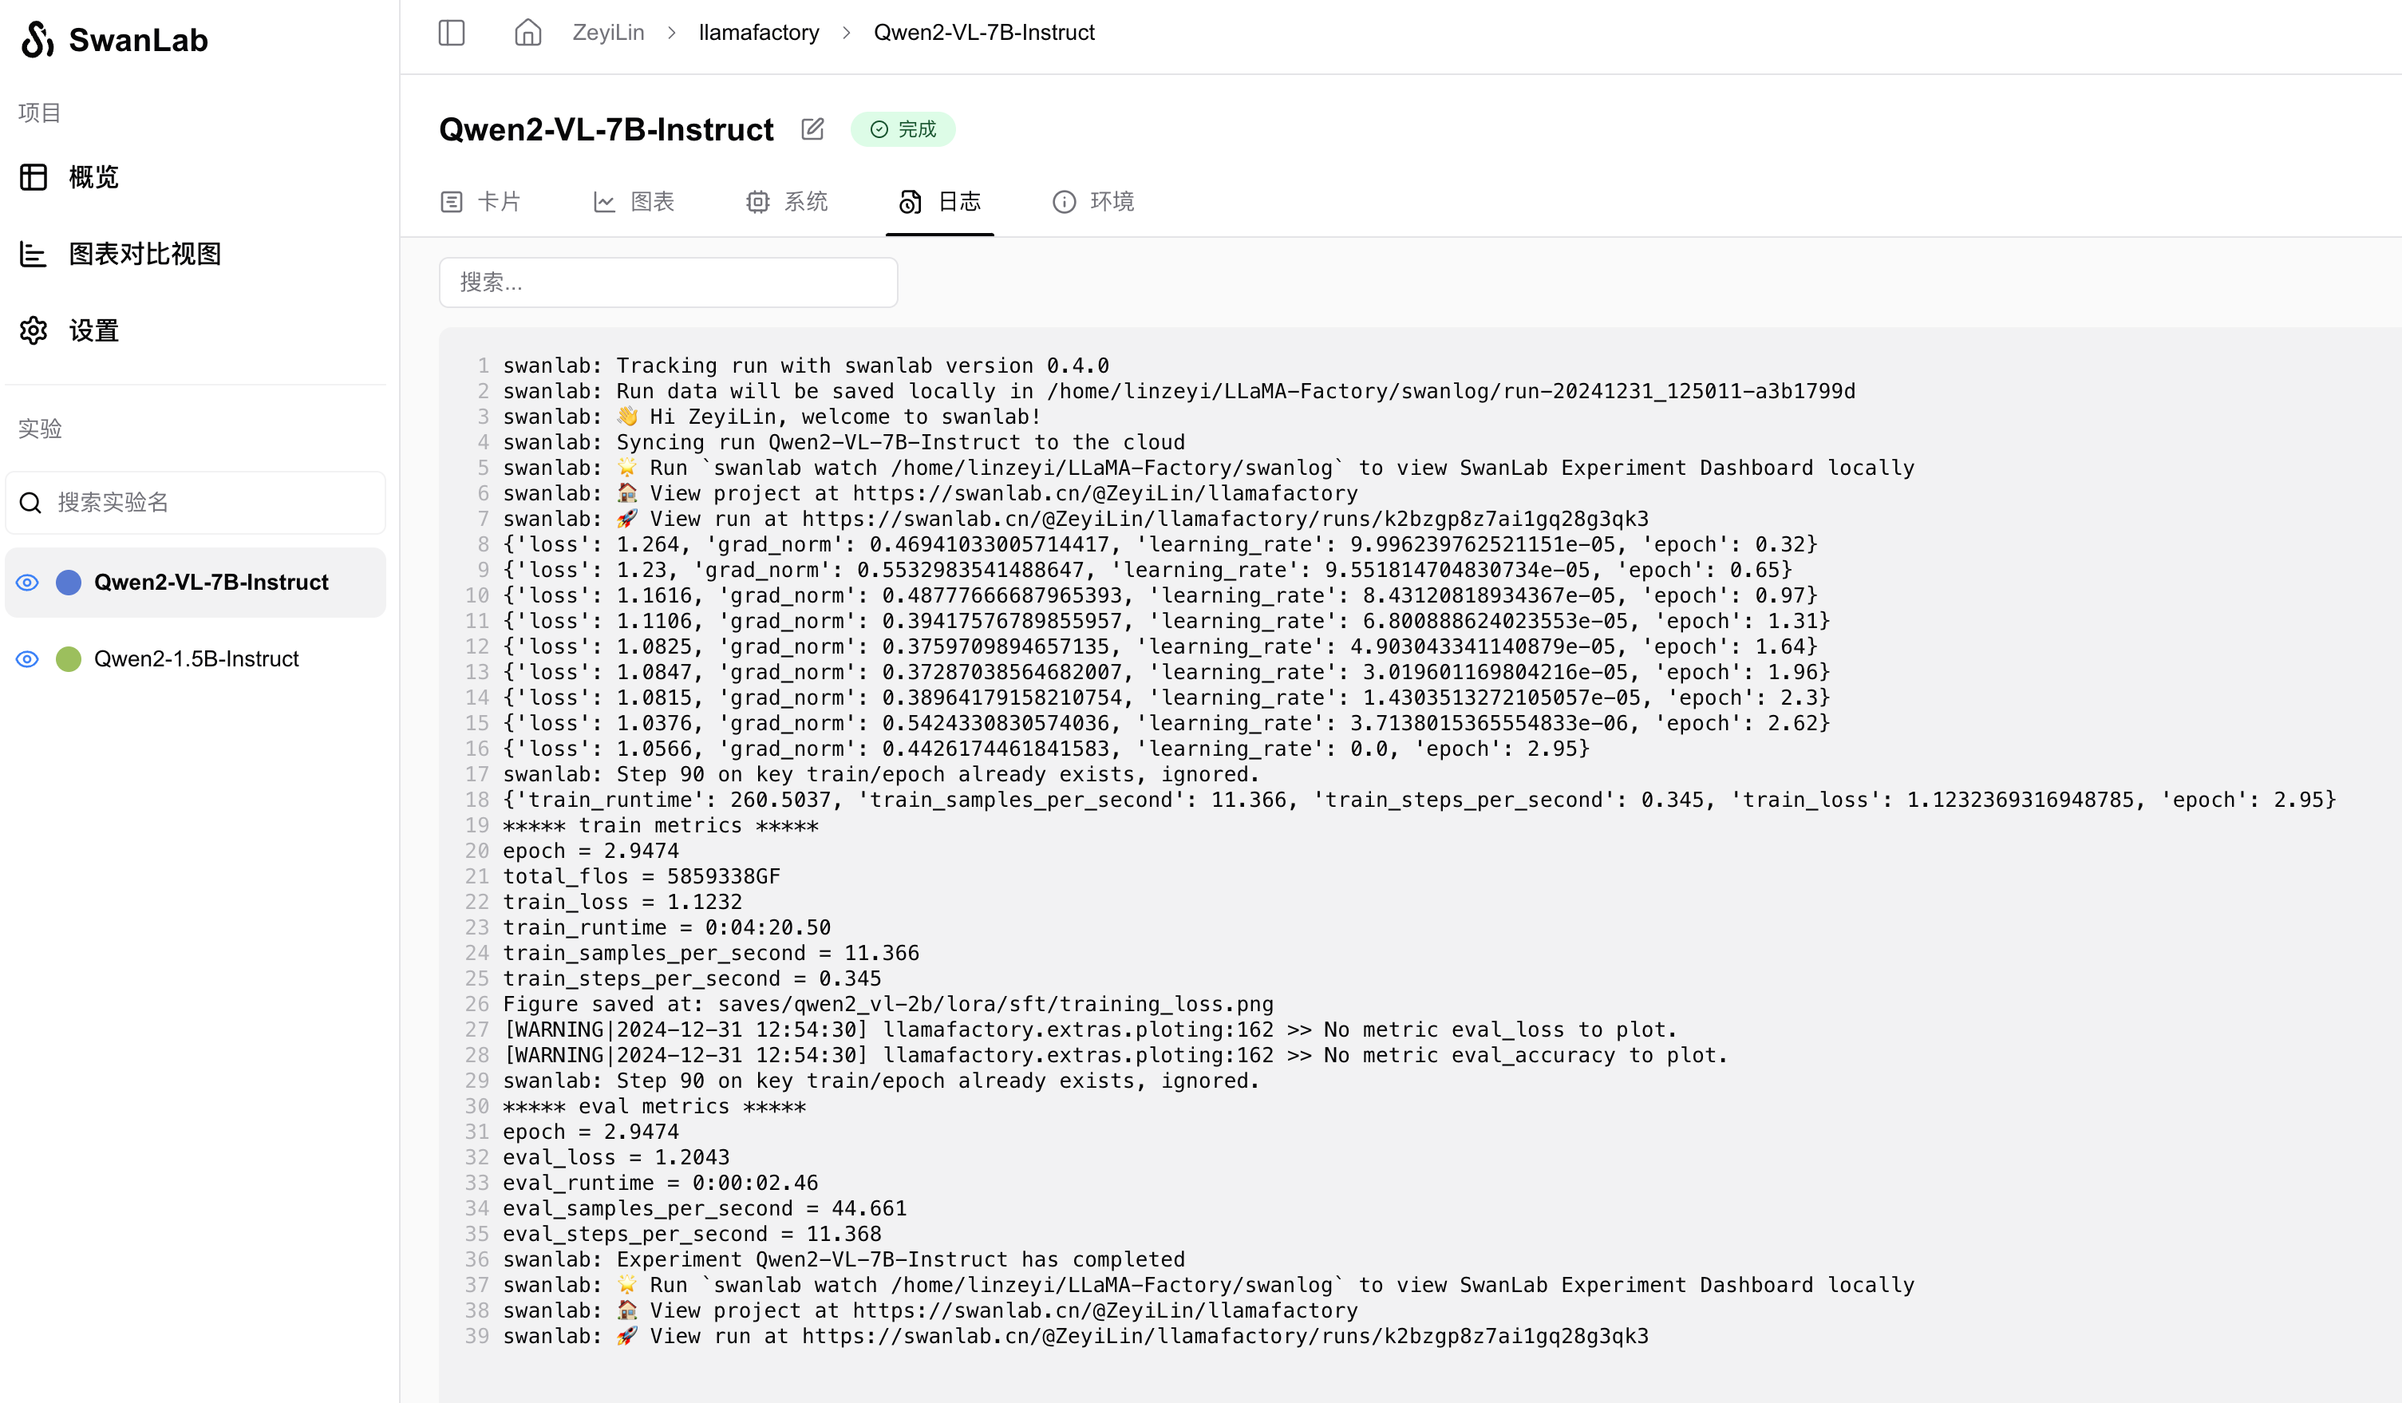
Task: Click the magnifier icon in experiment search
Action: [30, 502]
